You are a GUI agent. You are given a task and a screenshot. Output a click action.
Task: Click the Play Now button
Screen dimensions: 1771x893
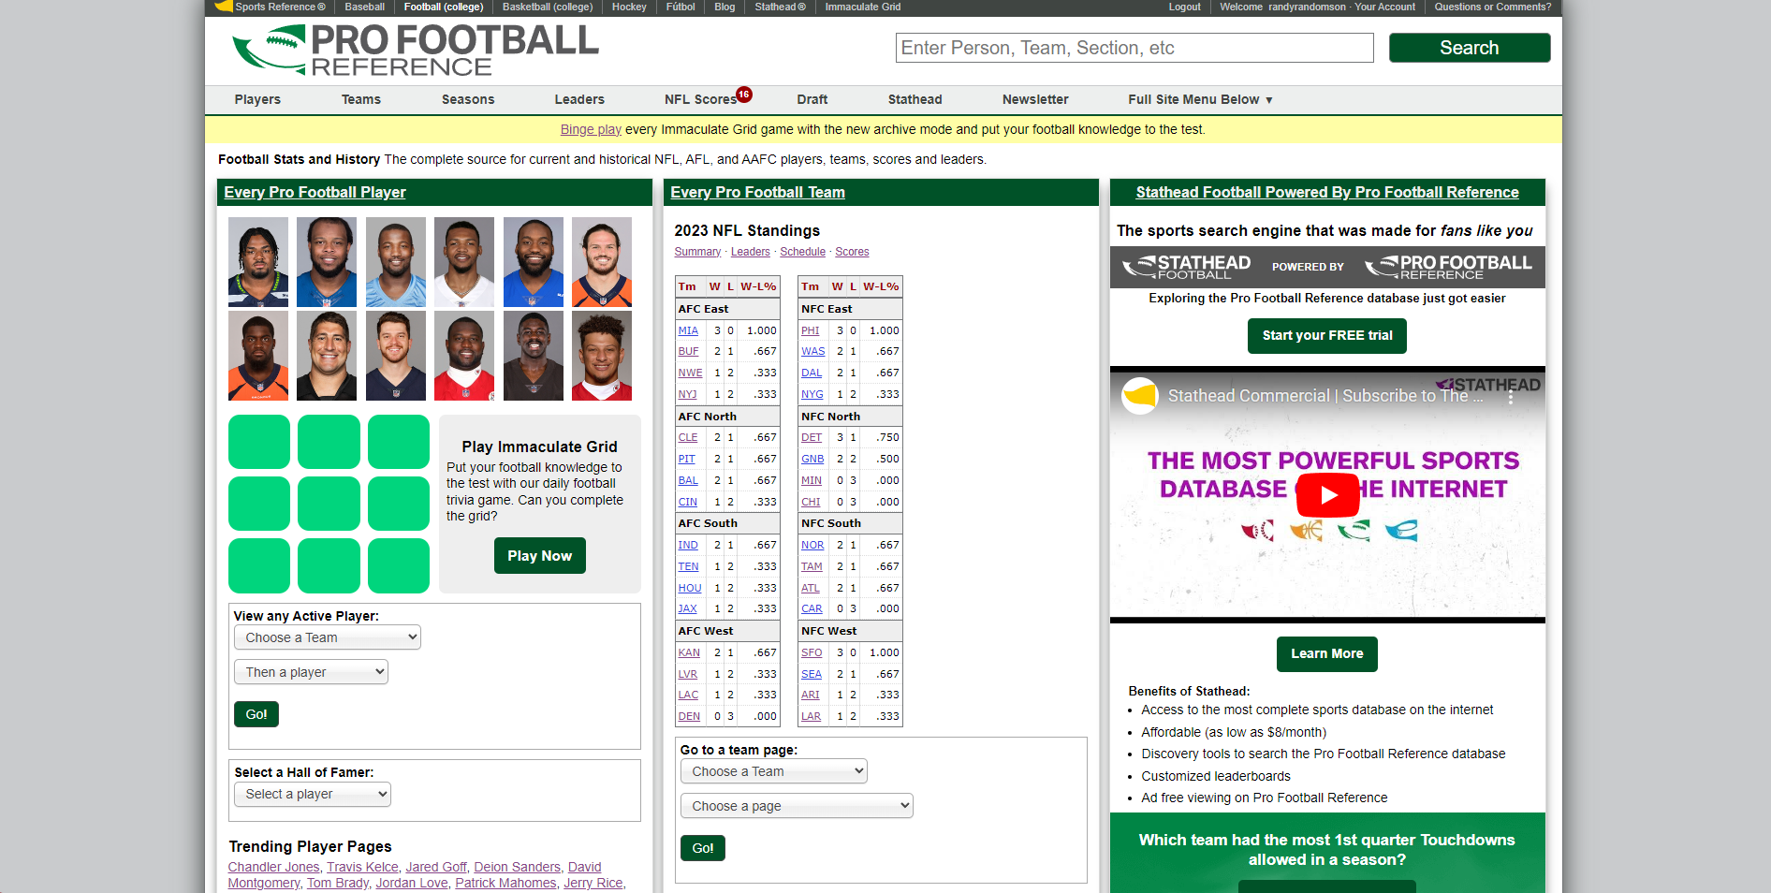(x=540, y=555)
